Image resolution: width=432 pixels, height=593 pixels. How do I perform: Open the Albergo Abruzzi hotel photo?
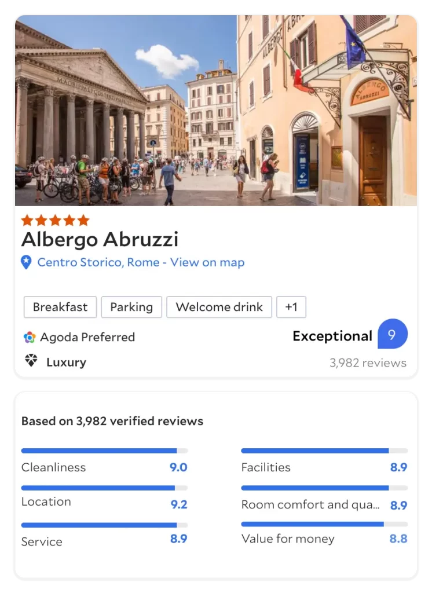(x=215, y=111)
